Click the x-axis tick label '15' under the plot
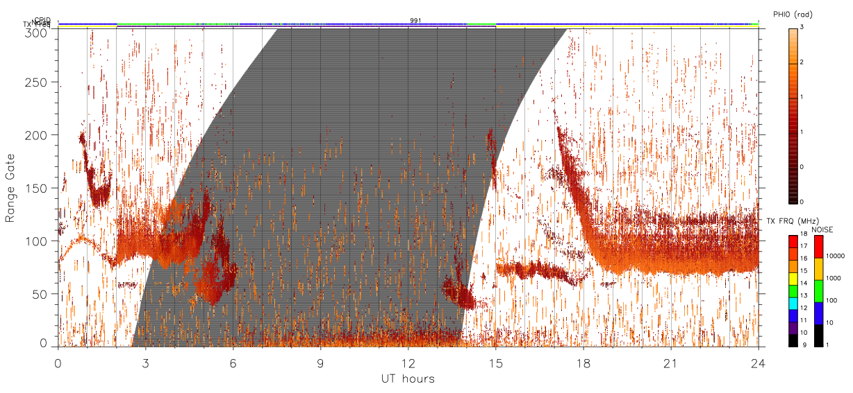 [x=495, y=363]
